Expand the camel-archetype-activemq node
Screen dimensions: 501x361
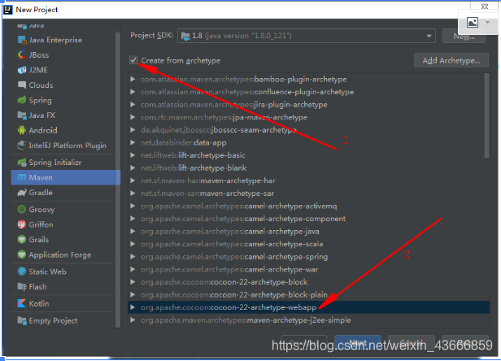point(133,206)
